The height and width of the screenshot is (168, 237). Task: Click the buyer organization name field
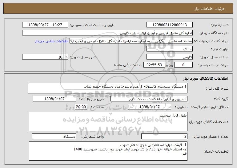107,33
